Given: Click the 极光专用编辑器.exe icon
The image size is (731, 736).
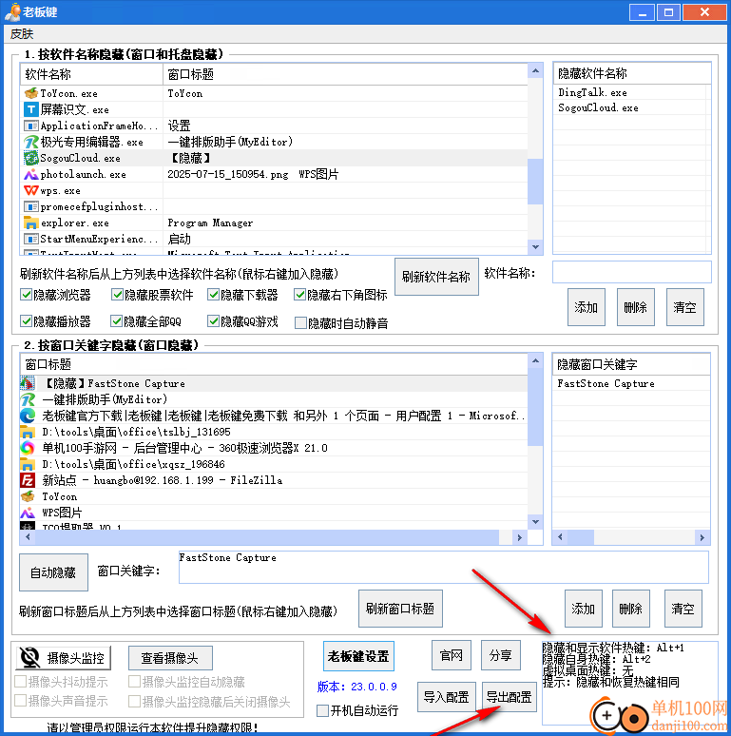Looking at the screenshot, I should click(31, 142).
